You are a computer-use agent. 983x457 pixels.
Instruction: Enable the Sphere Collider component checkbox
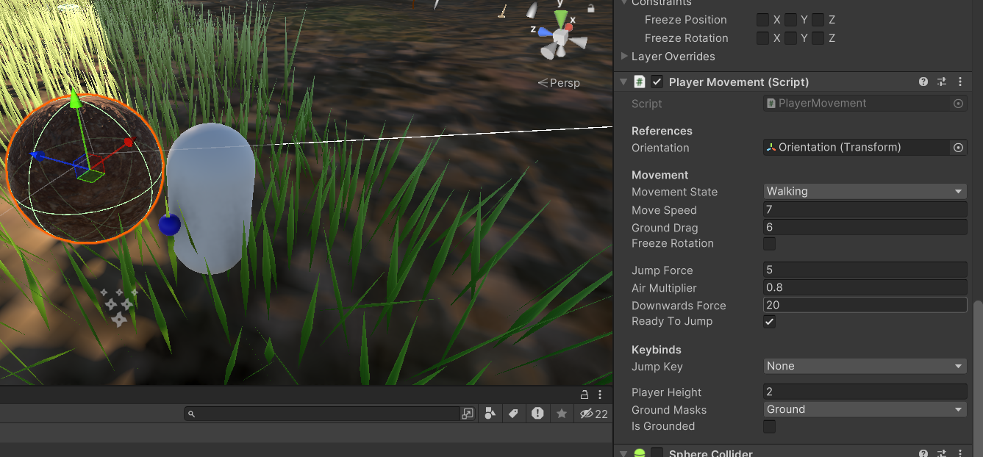[657, 453]
